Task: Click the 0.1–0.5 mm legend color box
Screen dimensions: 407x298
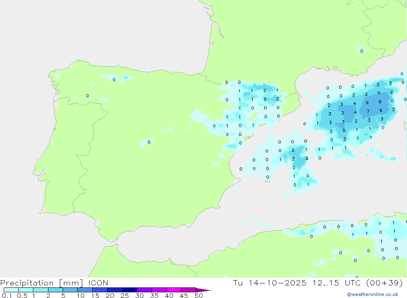Action: click(x=11, y=290)
